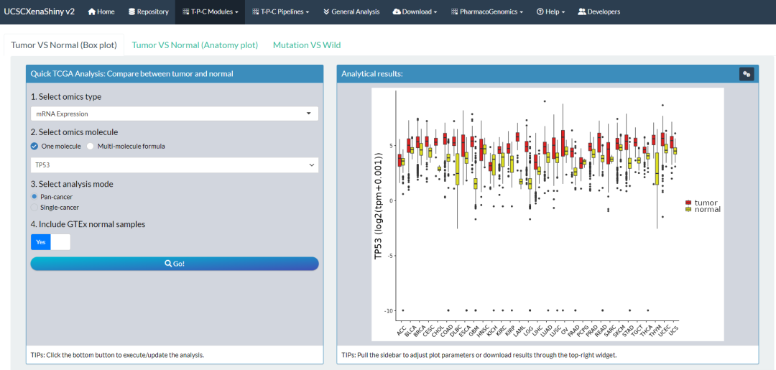Open the mRNA Expression omics dropdown
The image size is (776, 370).
174,114
